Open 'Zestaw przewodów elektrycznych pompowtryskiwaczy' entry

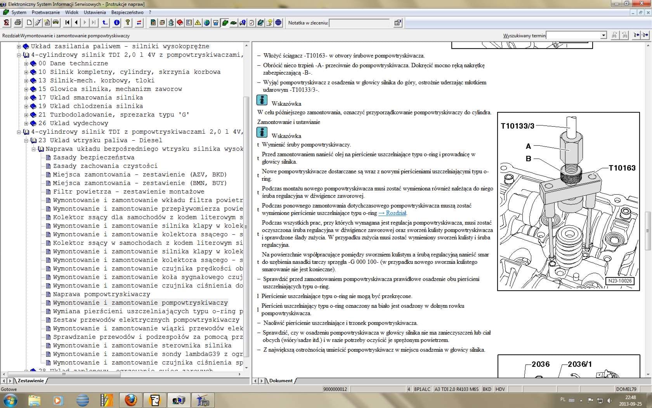coord(146,320)
